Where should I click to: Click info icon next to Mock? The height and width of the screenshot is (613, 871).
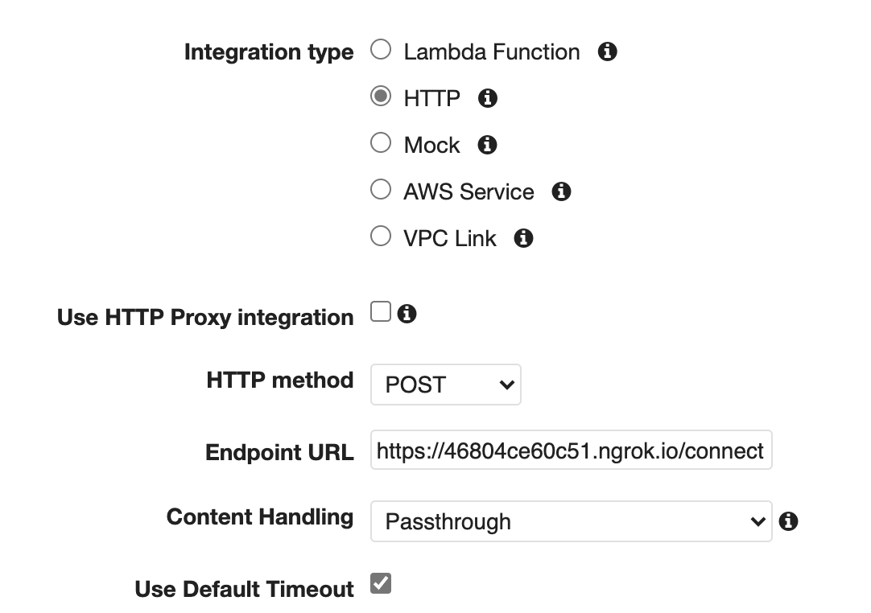pyautogui.click(x=487, y=146)
